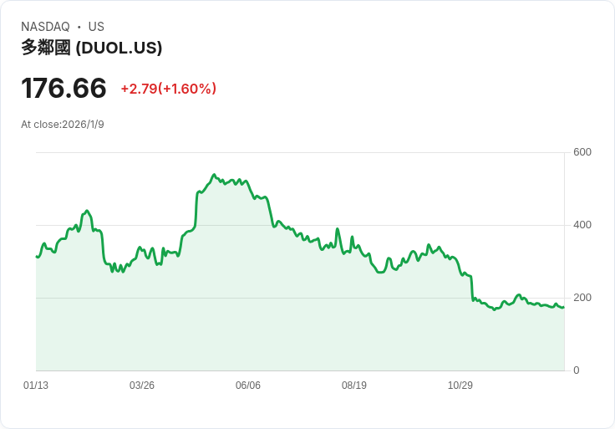Click the +2.79(+1.60%) change text
This screenshot has width=615, height=429.
(x=168, y=89)
